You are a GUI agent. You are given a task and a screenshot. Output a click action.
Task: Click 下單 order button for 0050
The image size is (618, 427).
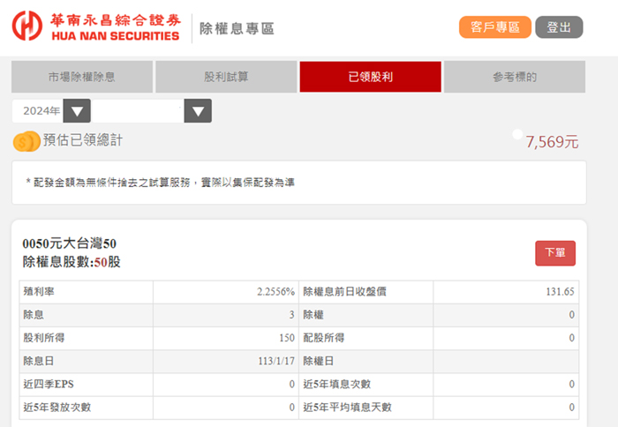pyautogui.click(x=555, y=253)
